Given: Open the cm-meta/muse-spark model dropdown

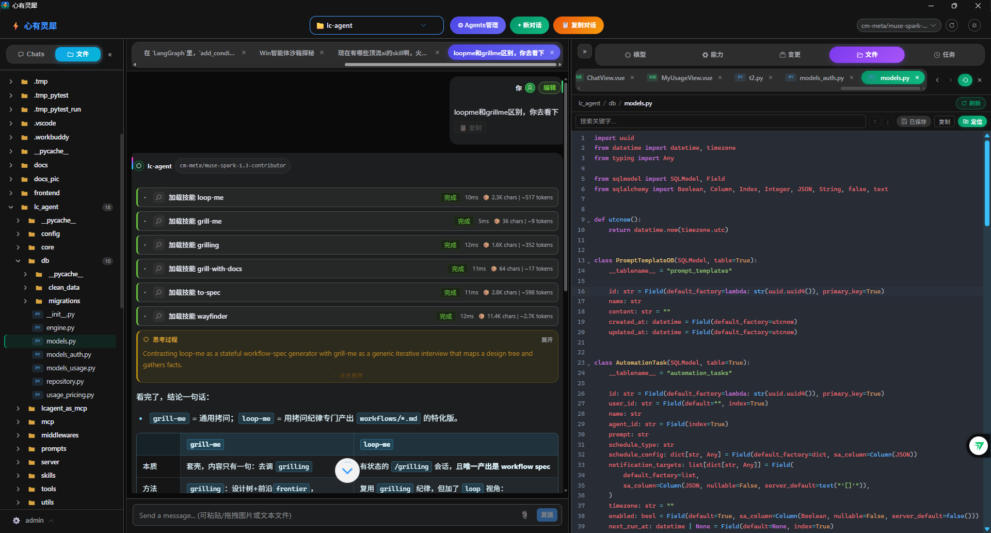Looking at the screenshot, I should (899, 25).
